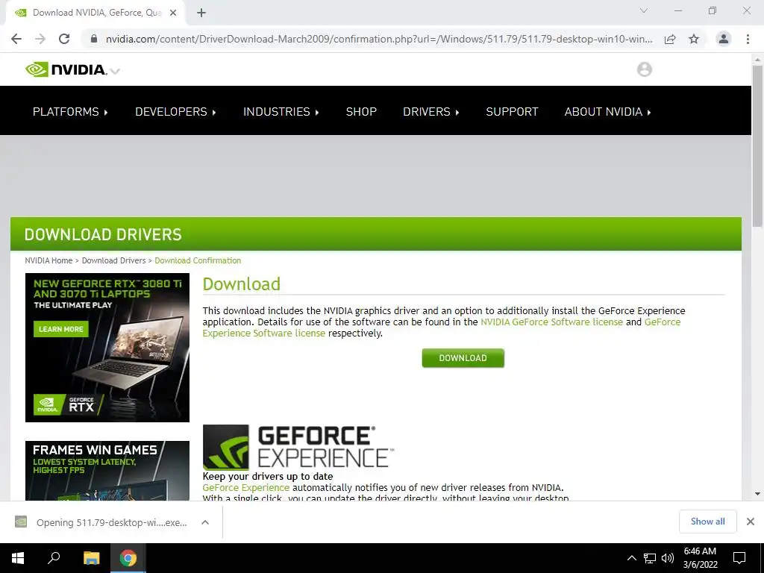
Task: Click the browser Back arrow
Action: 16,39
